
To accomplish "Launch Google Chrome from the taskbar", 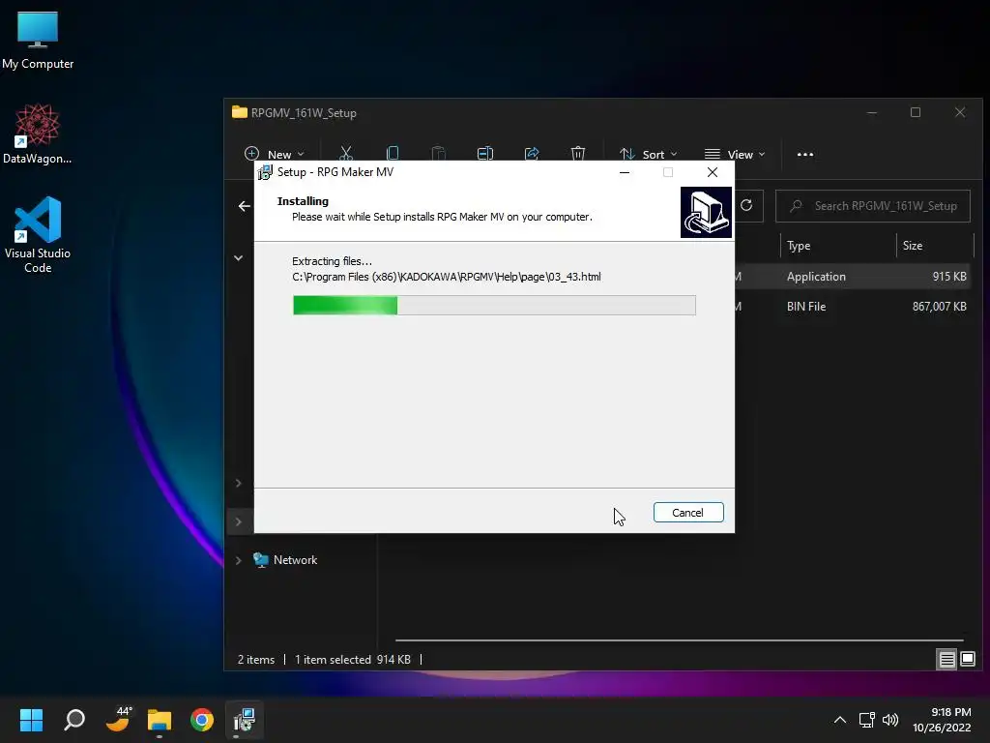I will pyautogui.click(x=202, y=720).
